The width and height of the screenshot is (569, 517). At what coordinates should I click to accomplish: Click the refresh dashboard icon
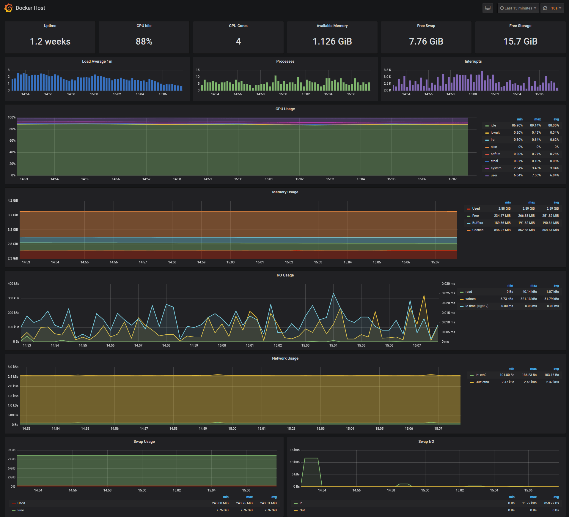545,8
